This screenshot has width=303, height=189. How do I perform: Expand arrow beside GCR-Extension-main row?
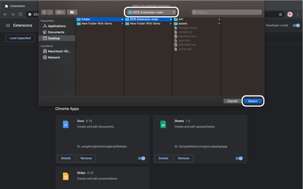(x=170, y=19)
